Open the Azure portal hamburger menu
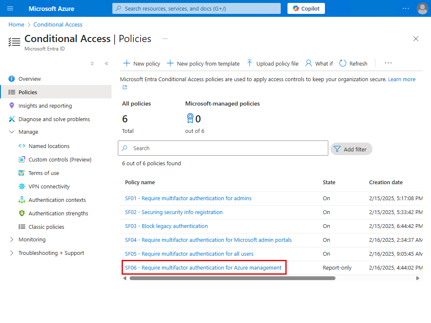The height and width of the screenshot is (323, 431). [10, 8]
